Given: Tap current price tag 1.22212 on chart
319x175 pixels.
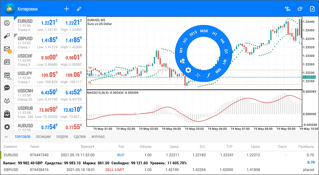Looking at the screenshot, I should pos(309,77).
